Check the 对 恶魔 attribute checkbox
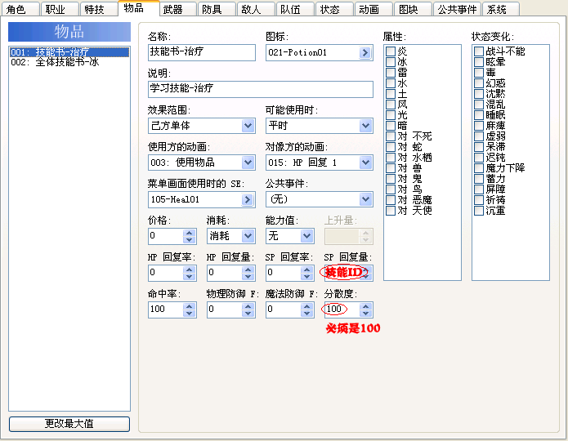This screenshot has height=441, width=568. tap(391, 200)
